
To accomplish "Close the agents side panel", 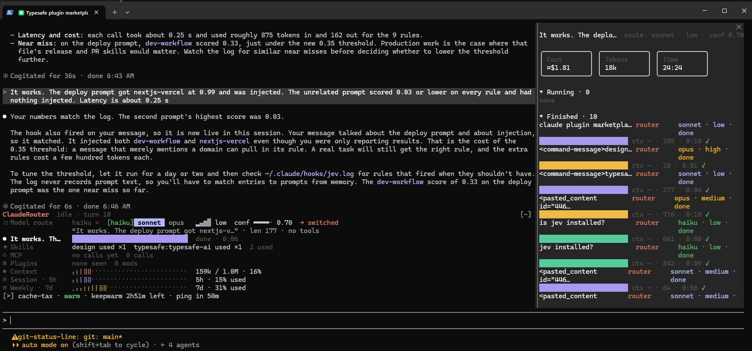I will click(x=739, y=27).
